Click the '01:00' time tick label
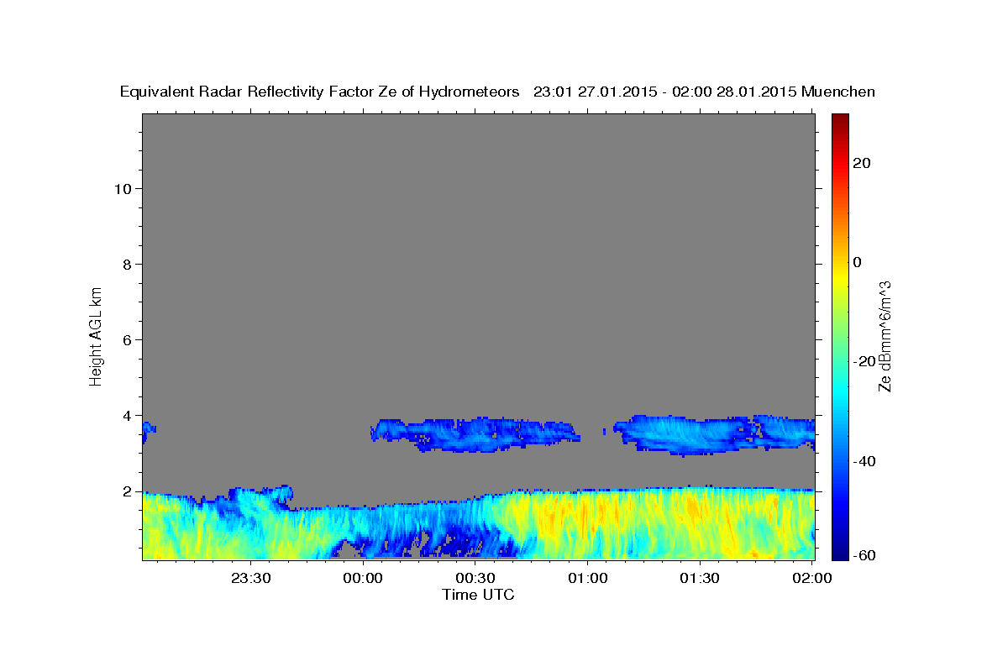Image resolution: width=1008 pixels, height=672 pixels. pos(588,578)
